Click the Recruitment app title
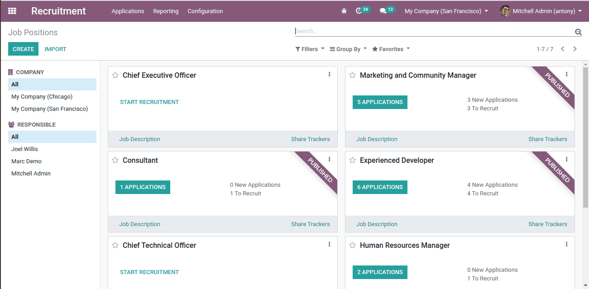Screen dimensions: 589x289 pos(58,11)
